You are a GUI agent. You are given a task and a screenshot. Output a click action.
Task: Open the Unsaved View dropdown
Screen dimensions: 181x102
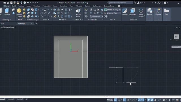click(x=113, y=13)
